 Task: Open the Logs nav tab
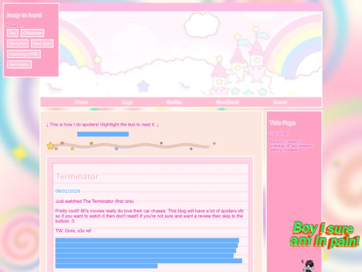127,102
